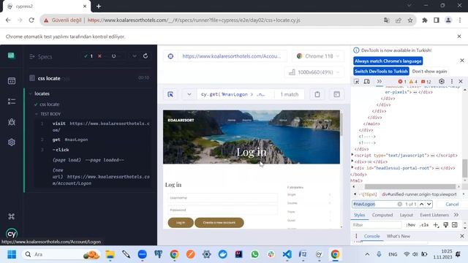
Task: Click Don't show again link
Action: [429, 72]
